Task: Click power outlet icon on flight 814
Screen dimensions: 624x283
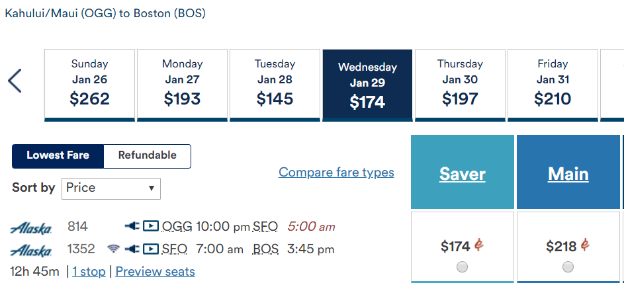Action: click(x=132, y=226)
